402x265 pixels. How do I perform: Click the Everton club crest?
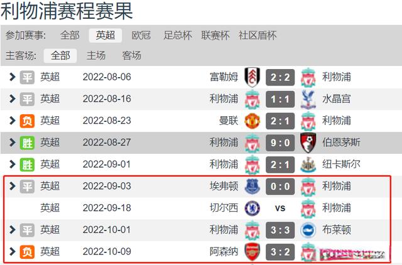click(x=253, y=187)
